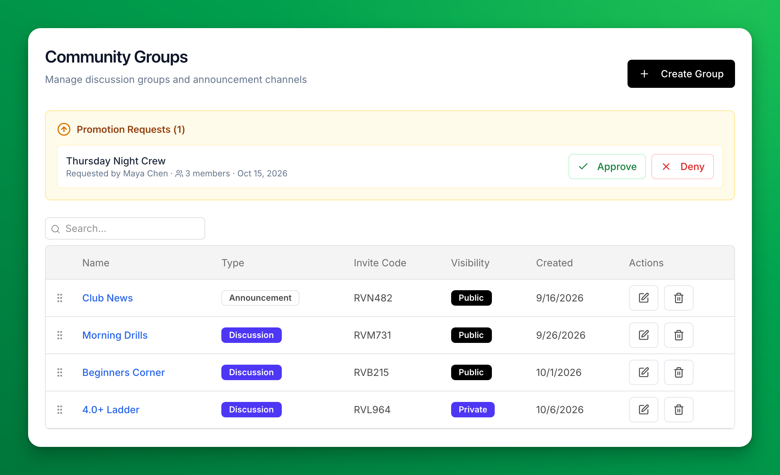This screenshot has width=780, height=475.
Task: Click the Promotion Requests (1) heading
Action: (131, 129)
